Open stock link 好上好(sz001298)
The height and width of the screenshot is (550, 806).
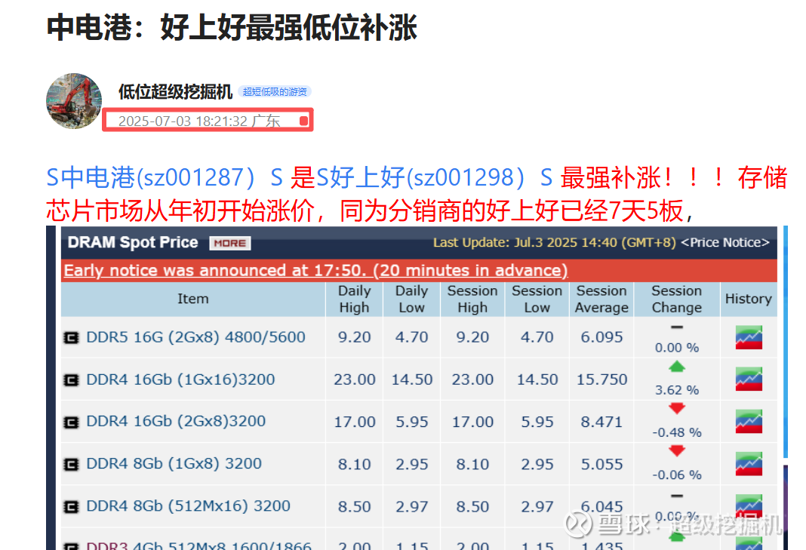pyautogui.click(x=420, y=177)
